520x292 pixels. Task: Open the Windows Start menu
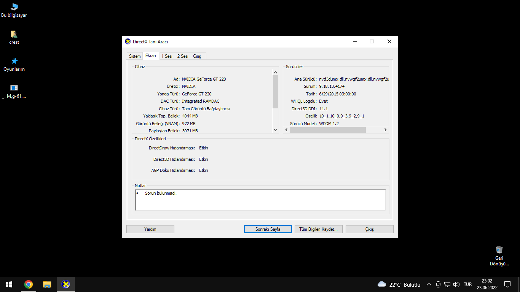9,284
